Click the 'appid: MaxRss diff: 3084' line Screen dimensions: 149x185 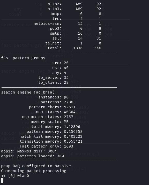pos(29,151)
